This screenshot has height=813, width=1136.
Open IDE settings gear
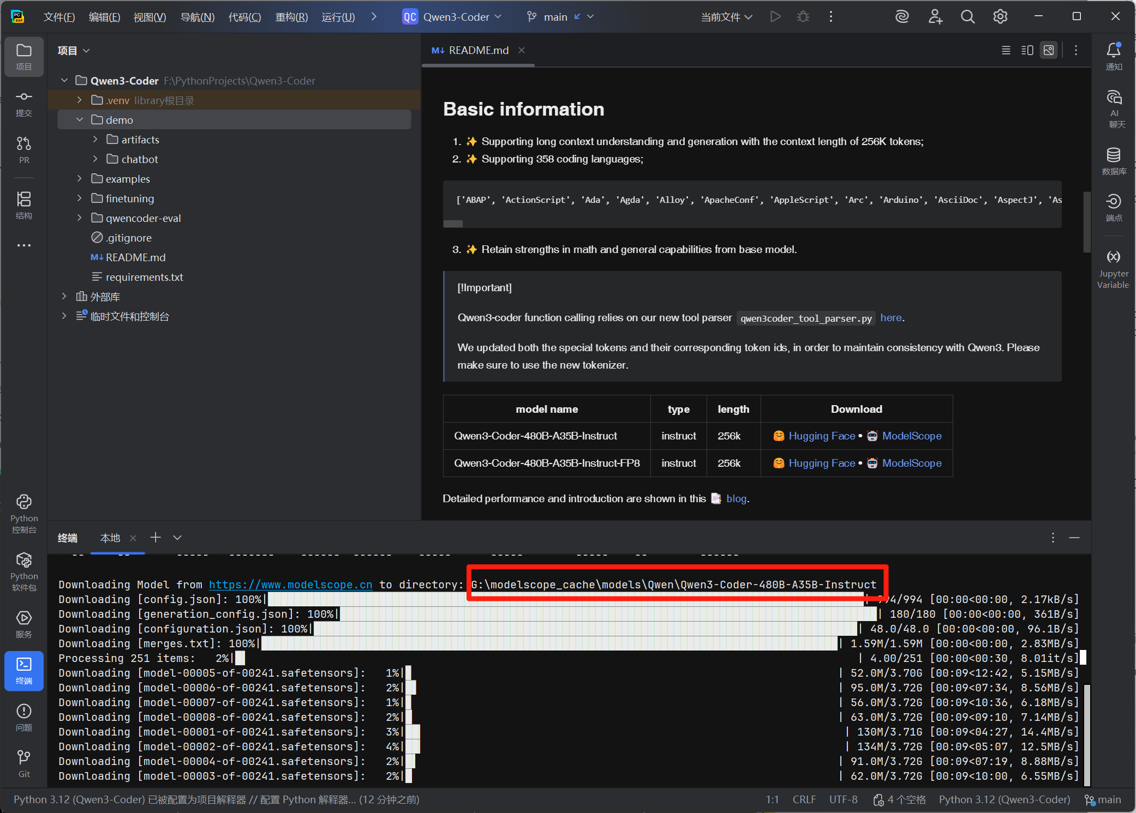coord(1000,17)
